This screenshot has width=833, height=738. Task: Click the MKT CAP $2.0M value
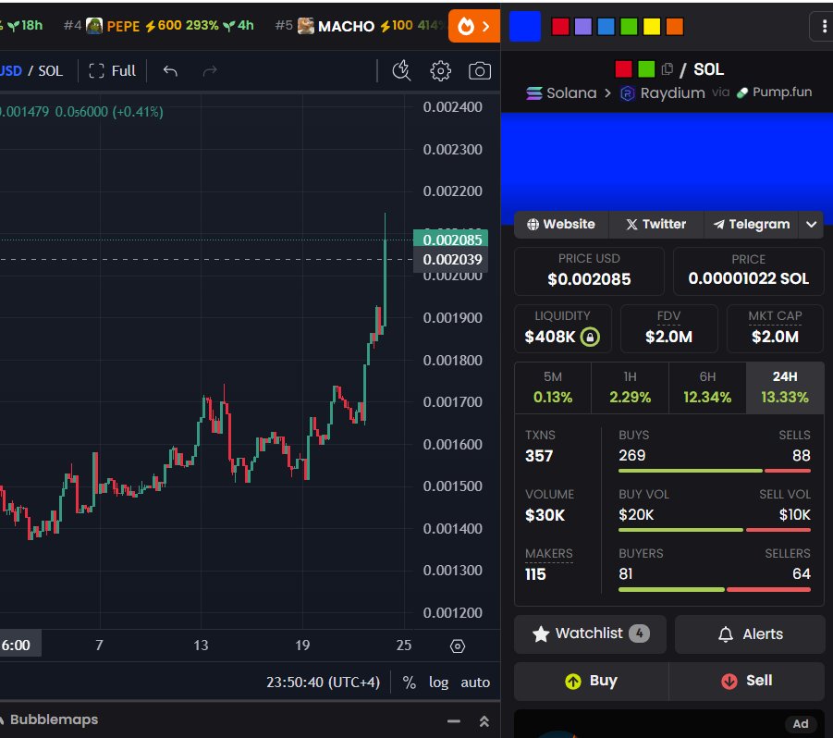[775, 337]
